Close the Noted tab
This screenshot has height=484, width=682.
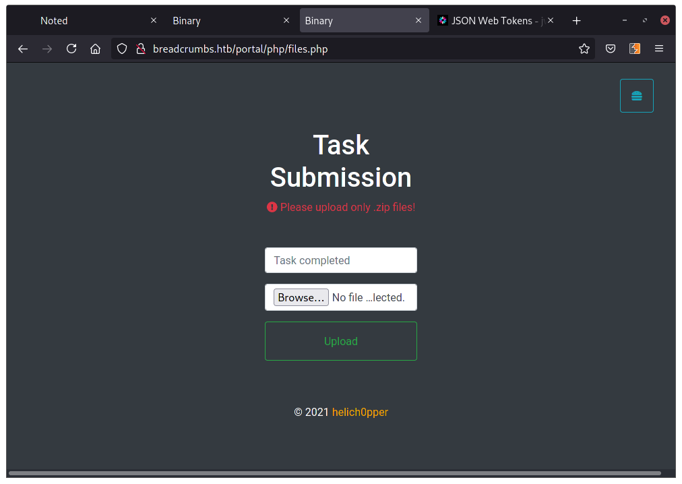(x=154, y=21)
